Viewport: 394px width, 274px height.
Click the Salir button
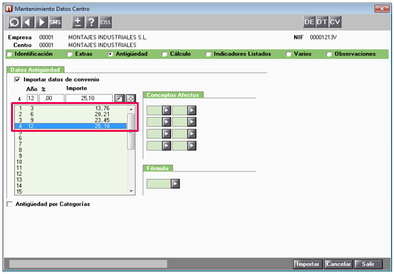click(x=368, y=264)
